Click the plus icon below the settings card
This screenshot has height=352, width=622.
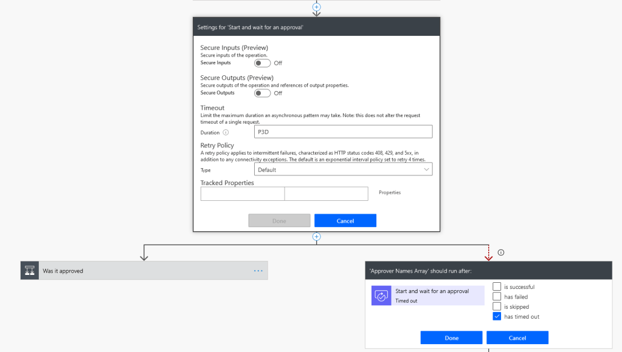tap(316, 237)
